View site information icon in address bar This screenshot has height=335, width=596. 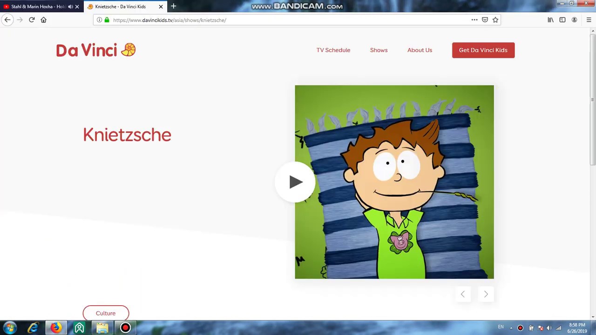(99, 20)
